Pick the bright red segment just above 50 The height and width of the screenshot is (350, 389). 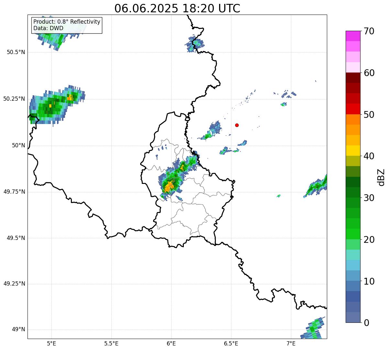[353, 109]
